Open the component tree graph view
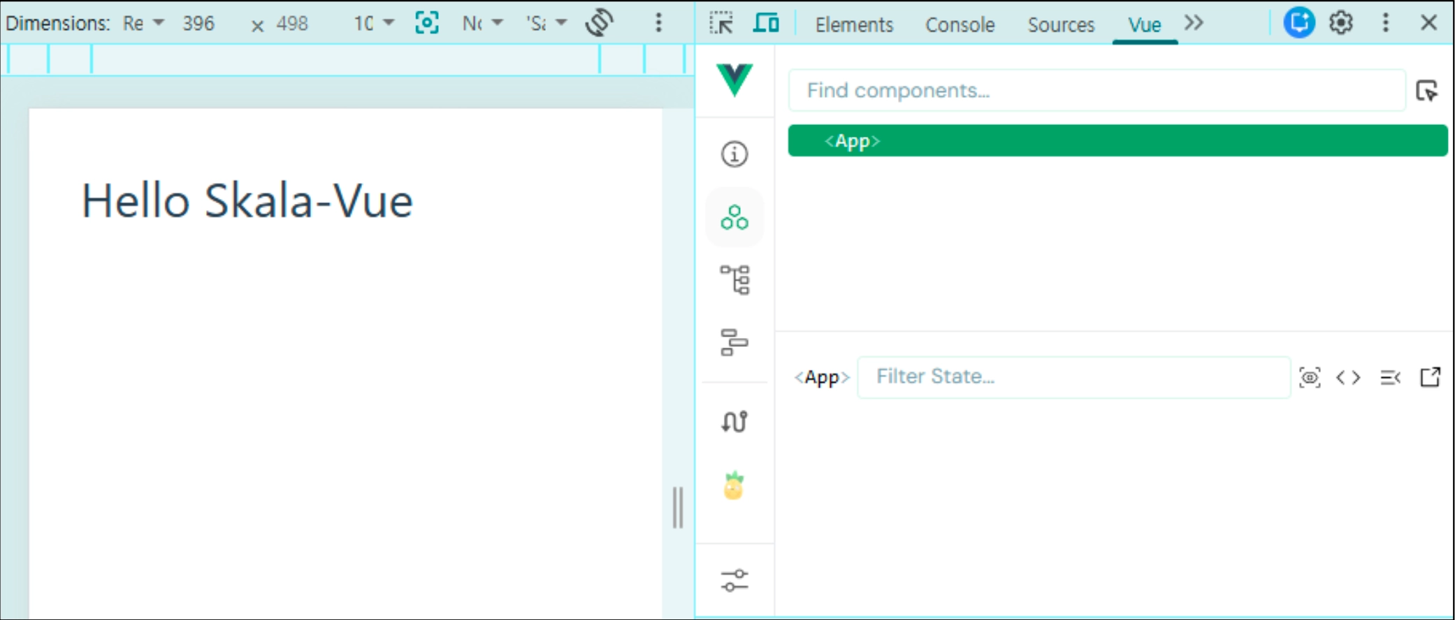Image resolution: width=1455 pixels, height=620 pixels. (734, 279)
